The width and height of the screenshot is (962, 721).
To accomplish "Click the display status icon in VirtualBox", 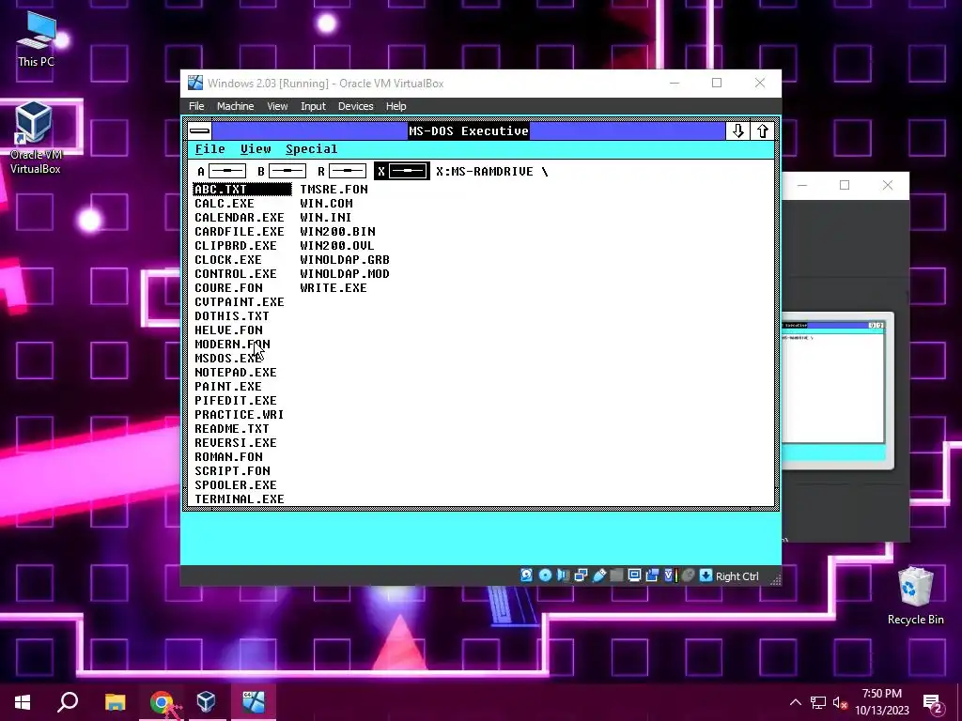I will [634, 575].
